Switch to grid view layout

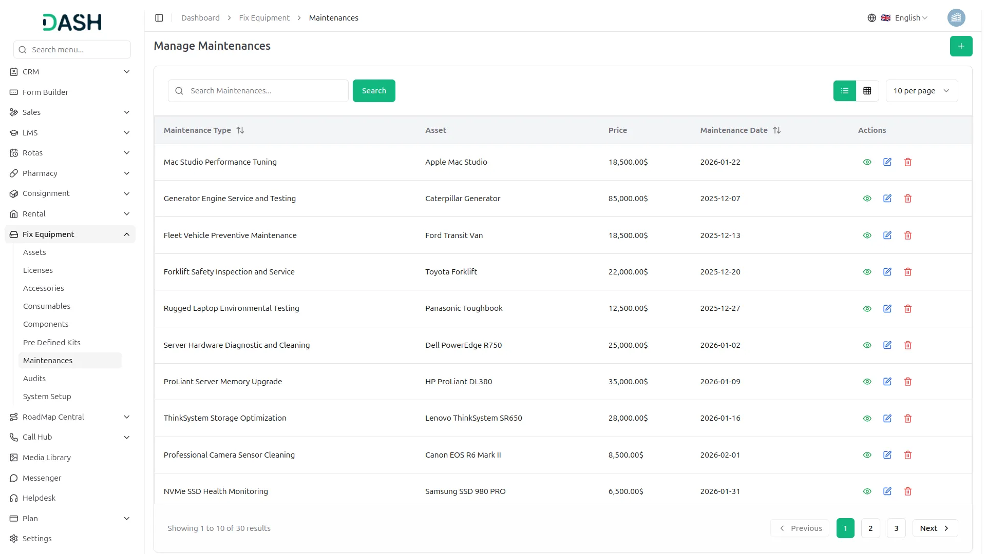[x=867, y=91]
